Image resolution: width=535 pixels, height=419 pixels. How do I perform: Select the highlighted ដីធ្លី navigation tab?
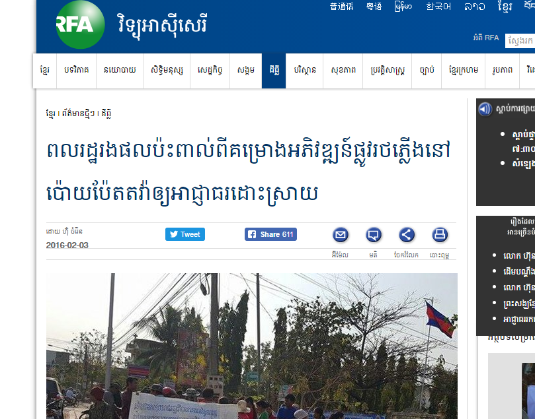(x=274, y=71)
